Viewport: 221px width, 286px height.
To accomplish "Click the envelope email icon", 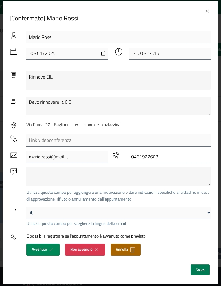I will pyautogui.click(x=13, y=155).
